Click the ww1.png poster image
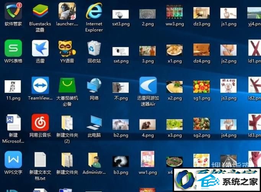Screen dimensions: 261x192 pyautogui.click(x=147, y=159)
